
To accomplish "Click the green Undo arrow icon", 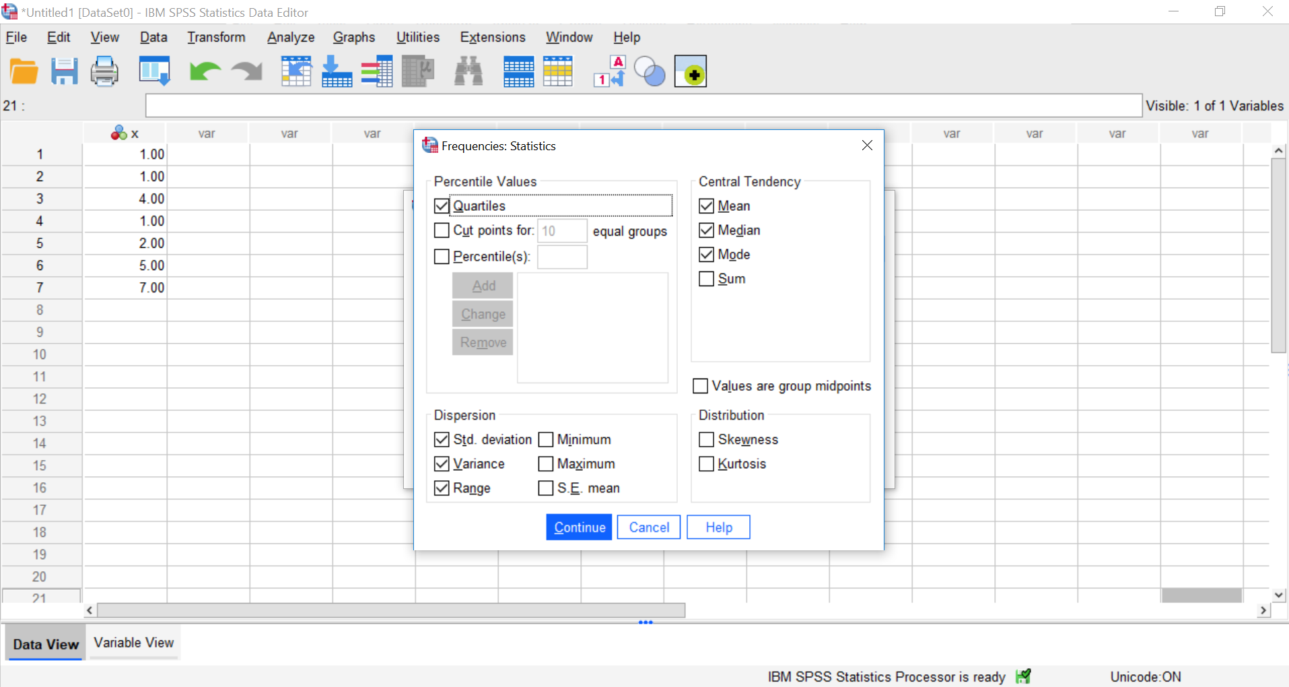I will tap(205, 71).
